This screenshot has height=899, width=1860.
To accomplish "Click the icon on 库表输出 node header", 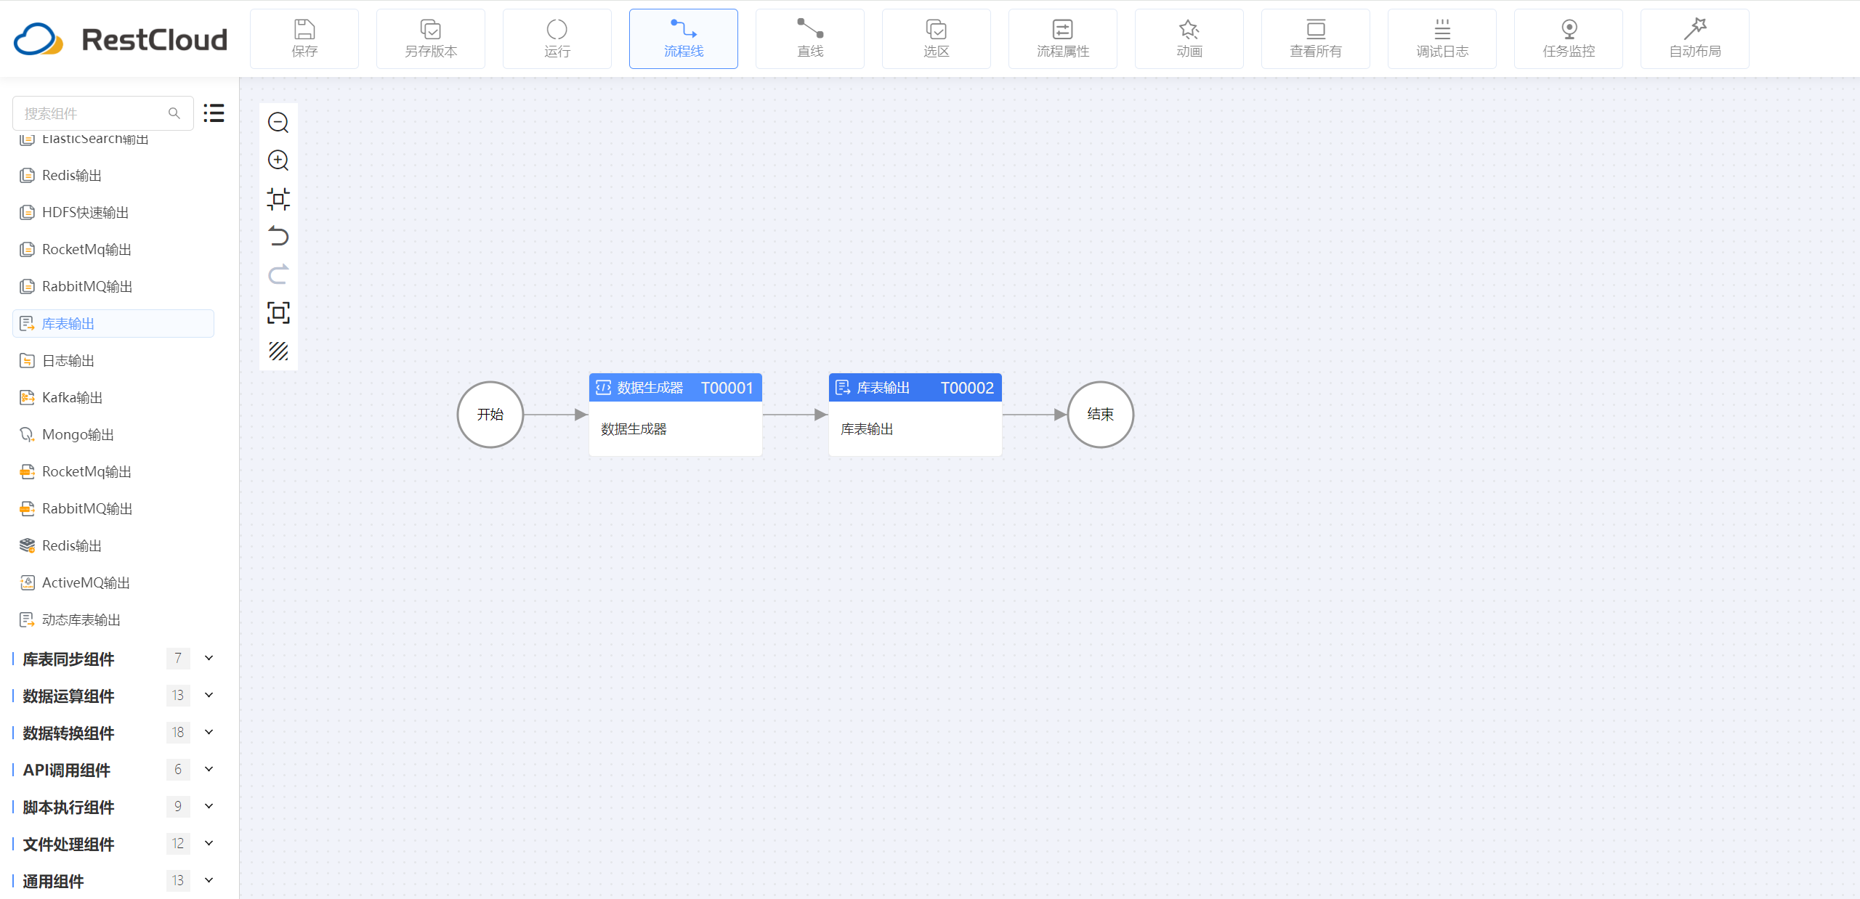I will tap(843, 388).
